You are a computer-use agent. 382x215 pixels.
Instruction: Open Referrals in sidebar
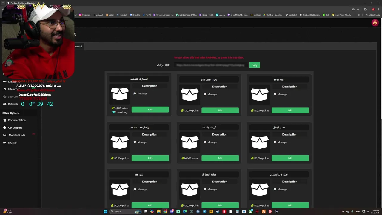pos(13,104)
